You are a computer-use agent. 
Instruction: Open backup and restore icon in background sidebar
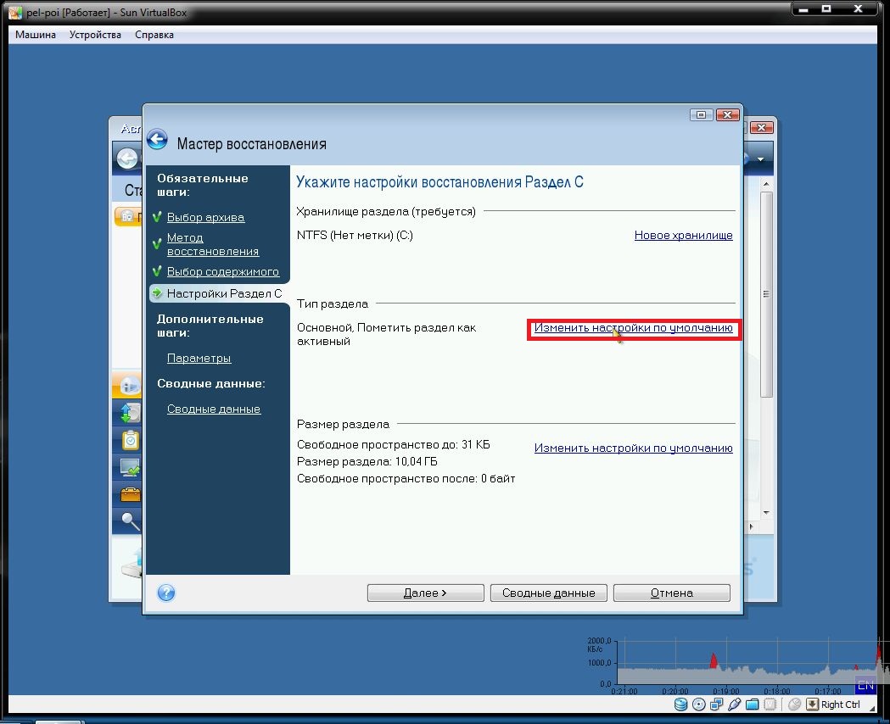pos(130,412)
